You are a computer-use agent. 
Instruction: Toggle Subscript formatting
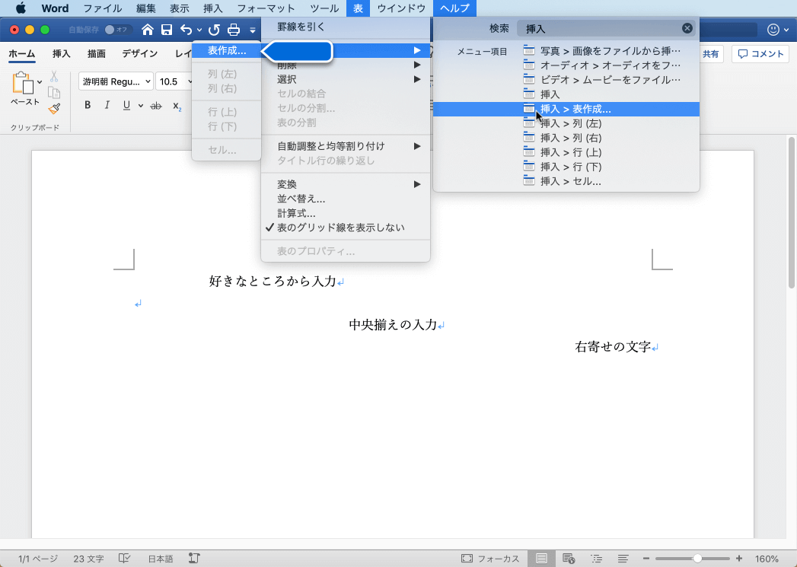click(x=177, y=106)
